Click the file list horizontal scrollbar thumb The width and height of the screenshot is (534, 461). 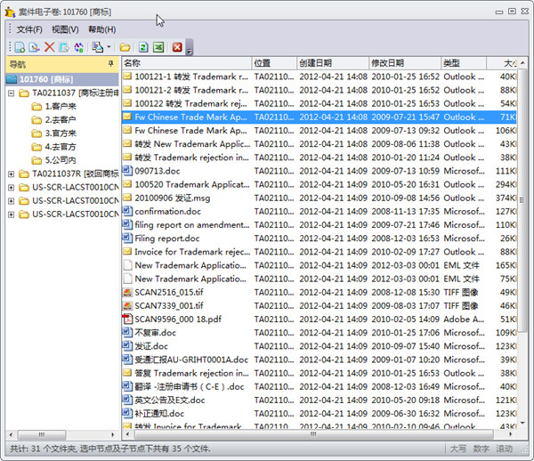(x=313, y=434)
